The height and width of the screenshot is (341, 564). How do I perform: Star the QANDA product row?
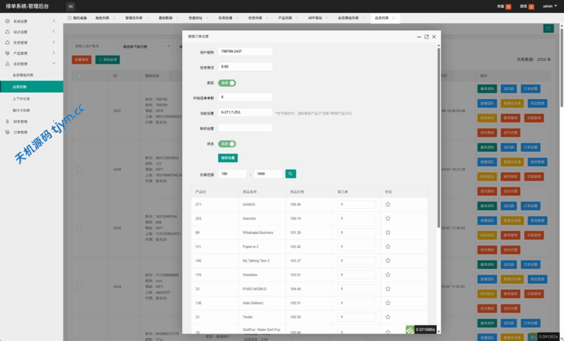(x=388, y=204)
